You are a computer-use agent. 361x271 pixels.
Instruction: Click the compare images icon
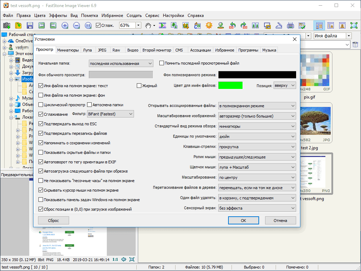(x=256, y=25)
